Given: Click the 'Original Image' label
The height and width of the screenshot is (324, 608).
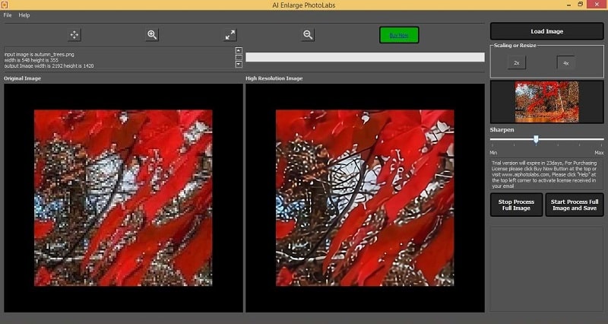Looking at the screenshot, I should point(23,78).
